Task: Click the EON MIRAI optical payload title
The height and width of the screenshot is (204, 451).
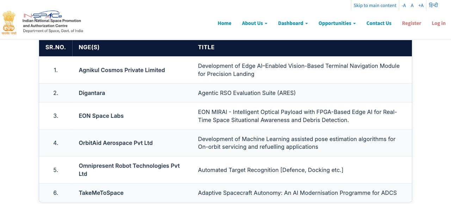Action: click(x=297, y=116)
